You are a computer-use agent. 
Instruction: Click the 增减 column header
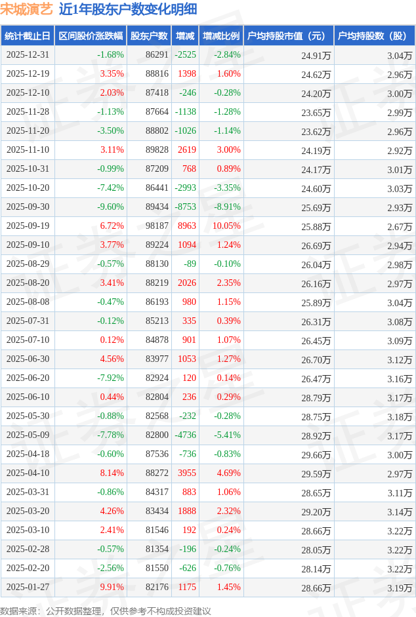point(185,36)
